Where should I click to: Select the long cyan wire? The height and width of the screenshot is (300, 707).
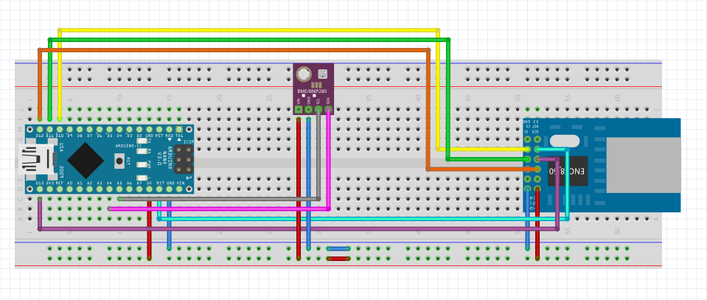pos(369,219)
